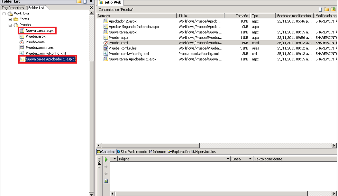Viewport: 338px width, 196px height.
Task: Click the 22/11/2011 05:46 date cell
Action: [x=294, y=21]
